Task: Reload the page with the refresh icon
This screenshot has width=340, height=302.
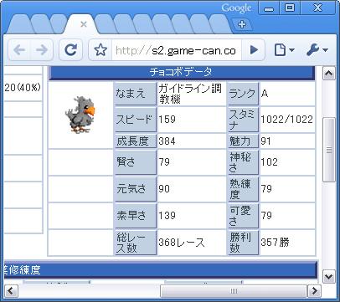Action: [x=71, y=50]
